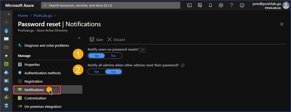This screenshot has height=112, width=291.
Task: Open Dashboard icon in the sidebar
Action: coord(6,39)
